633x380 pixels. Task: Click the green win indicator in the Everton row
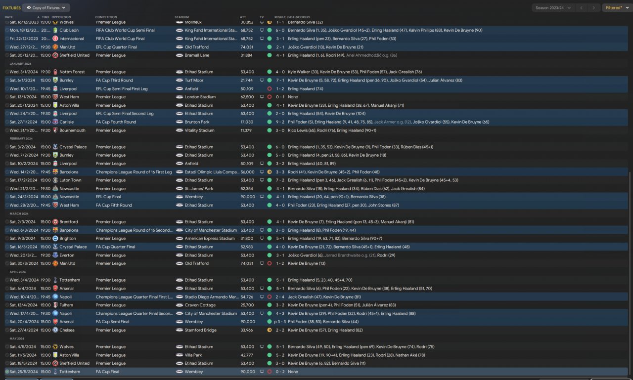click(x=270, y=255)
